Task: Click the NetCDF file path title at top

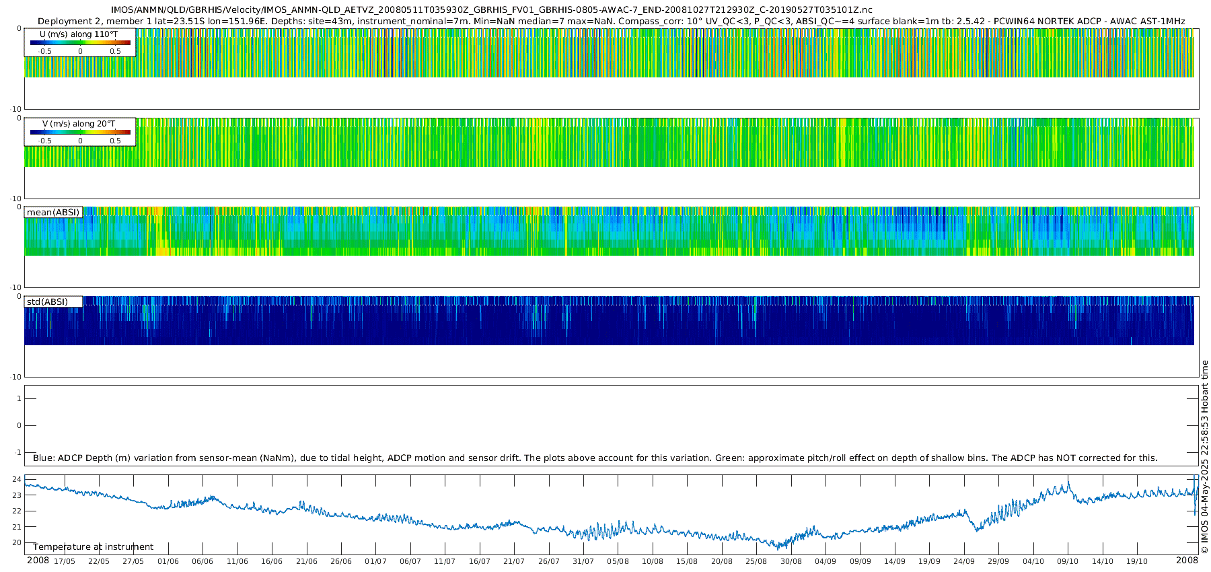Action: tap(491, 9)
